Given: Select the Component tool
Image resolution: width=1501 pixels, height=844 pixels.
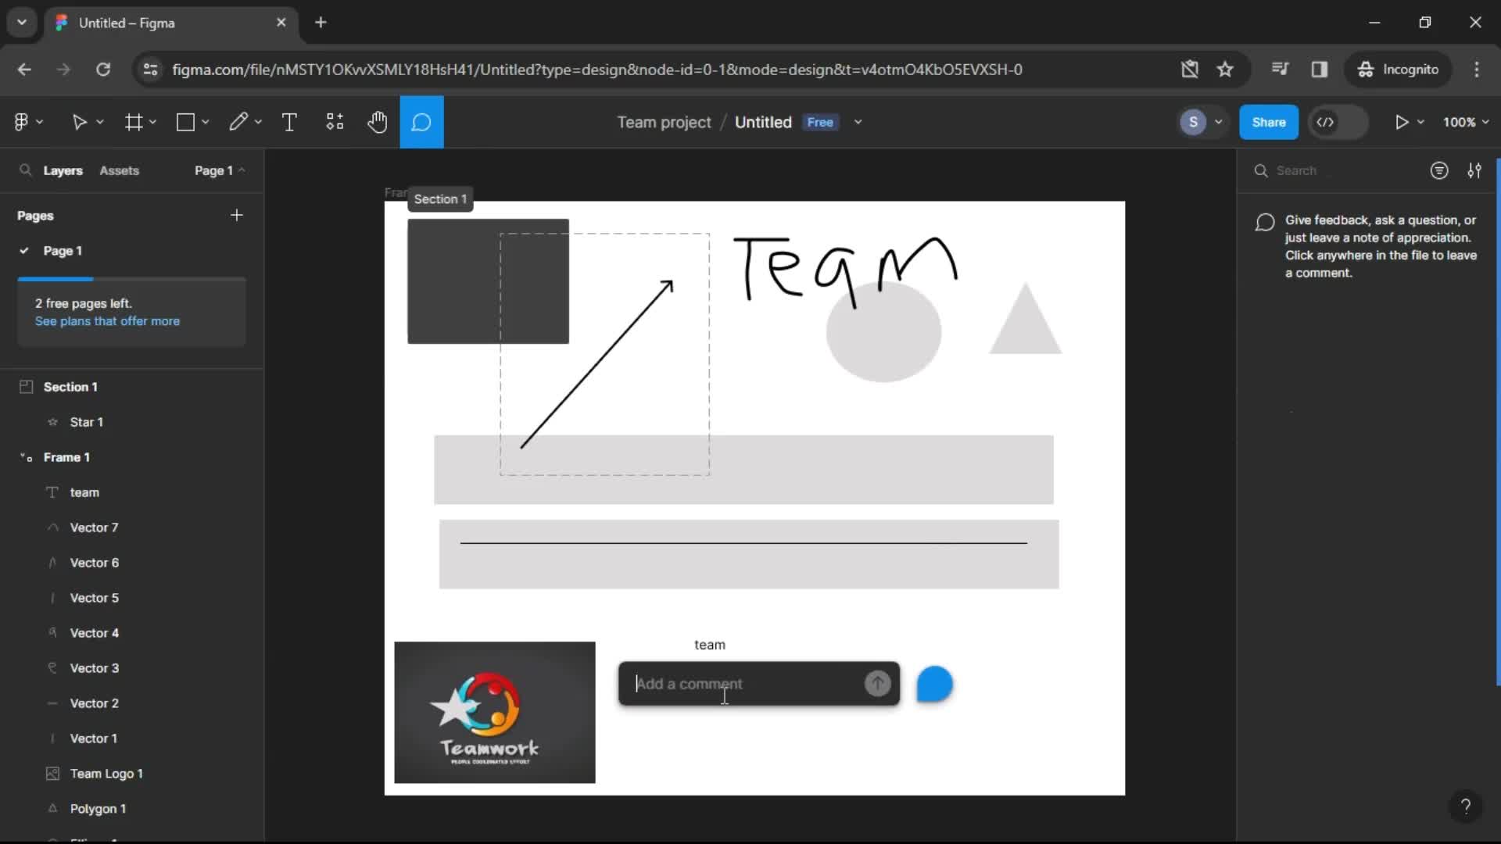Looking at the screenshot, I should point(334,122).
